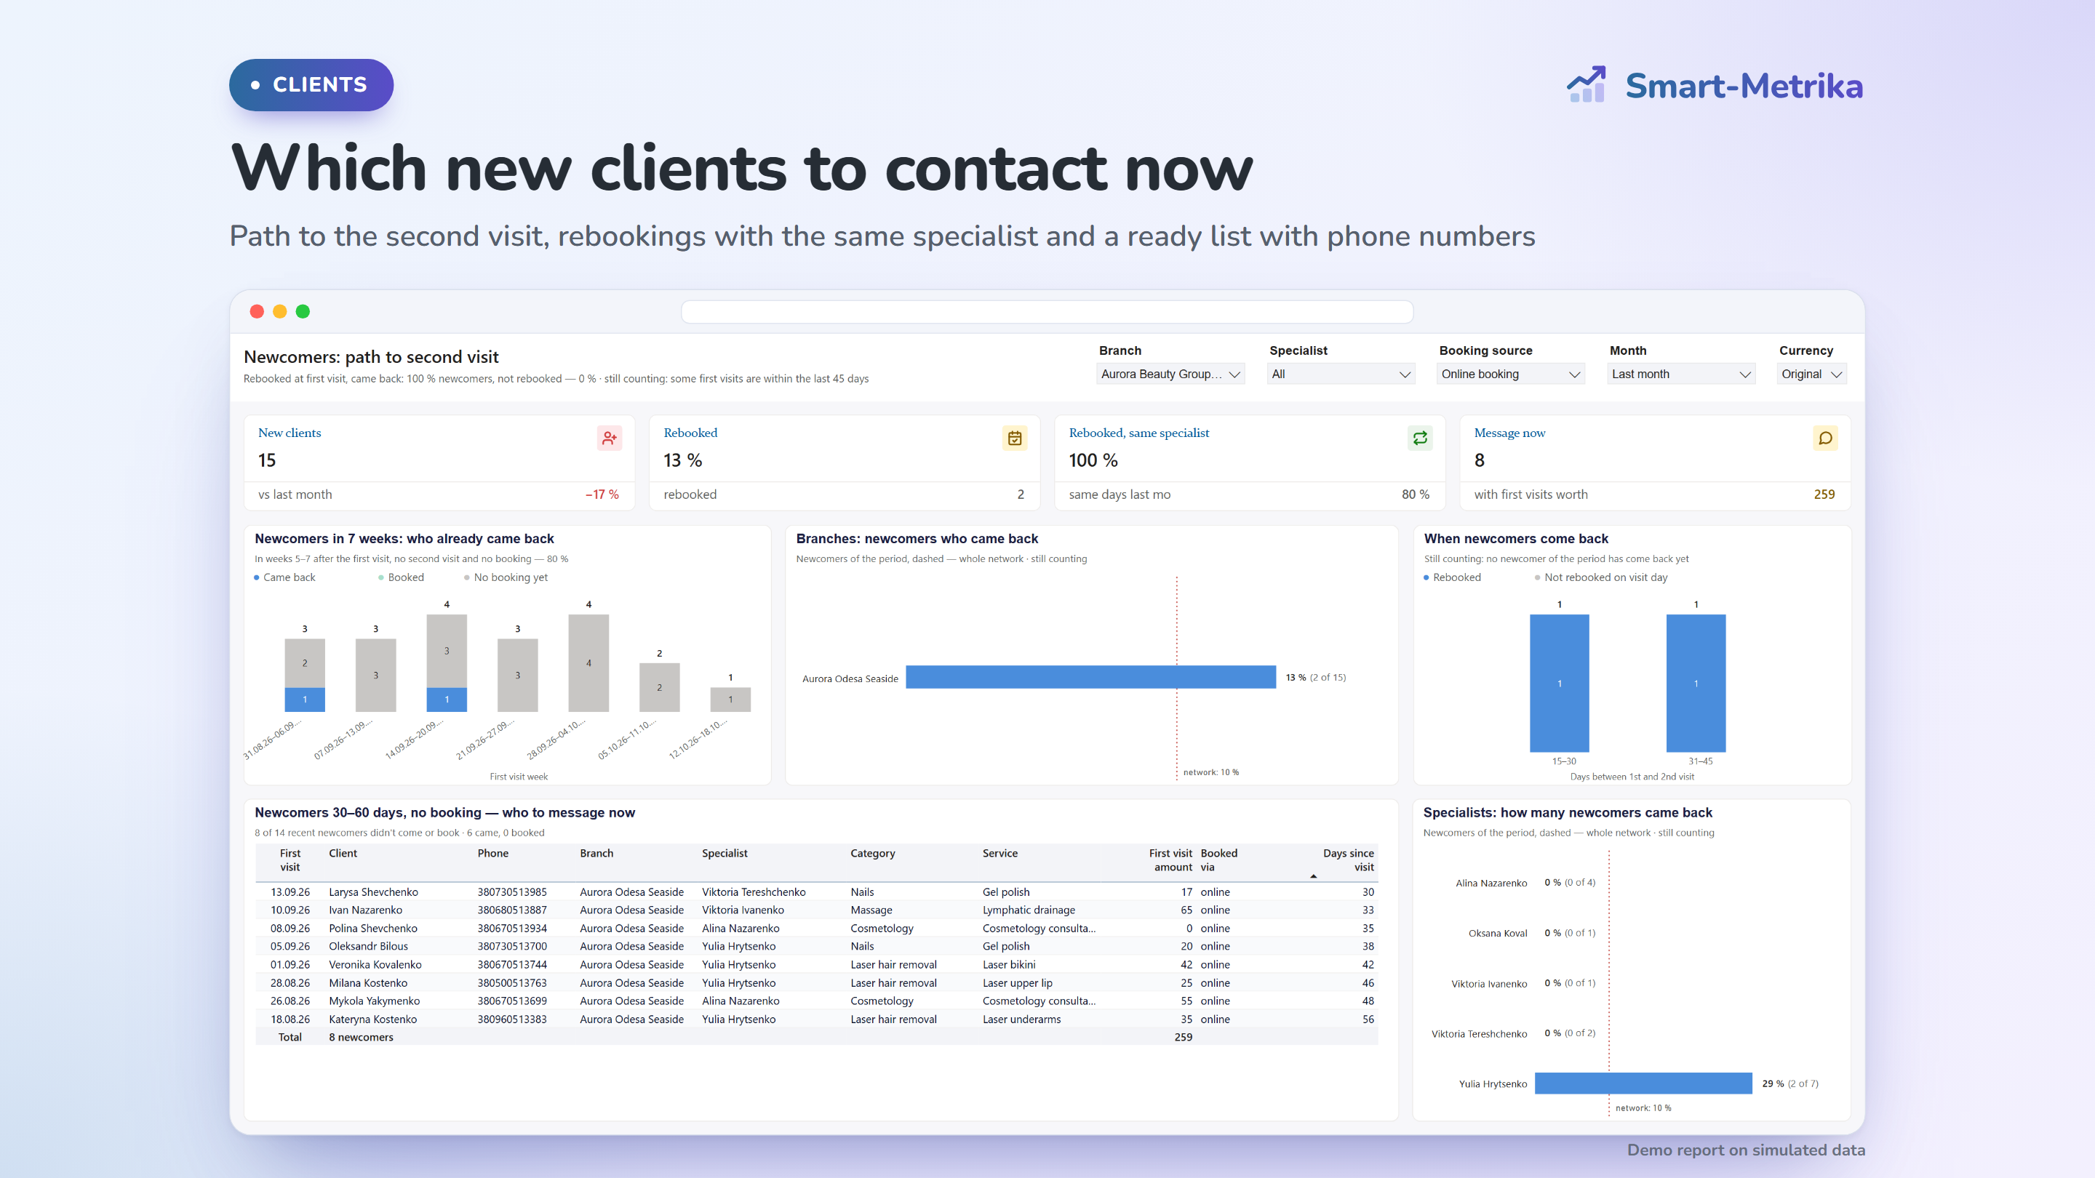Toggle the Booked legend item
The width and height of the screenshot is (2095, 1178).
point(401,577)
